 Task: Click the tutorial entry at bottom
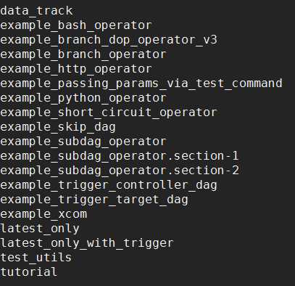(29, 272)
